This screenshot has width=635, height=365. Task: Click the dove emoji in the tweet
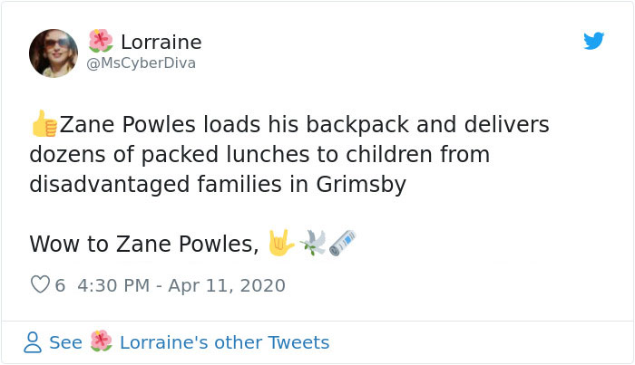tap(312, 243)
